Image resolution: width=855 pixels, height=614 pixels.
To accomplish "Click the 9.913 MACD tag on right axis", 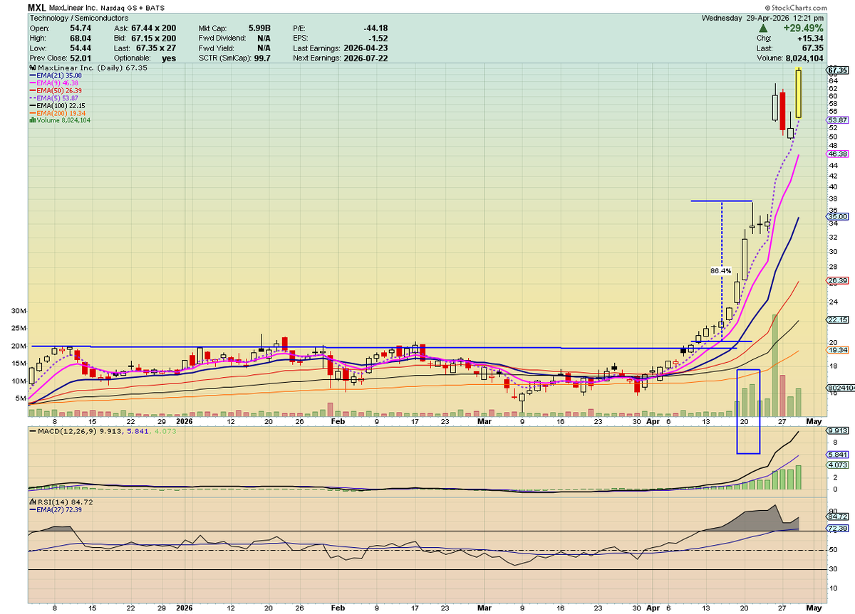I will (x=838, y=430).
